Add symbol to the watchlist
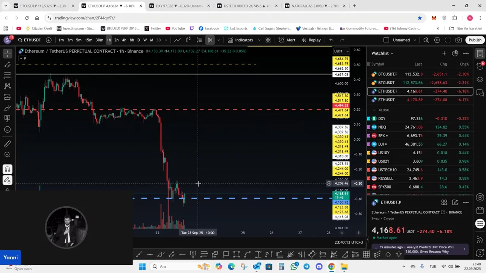Screen dimensions: 486x273 click(x=444, y=53)
